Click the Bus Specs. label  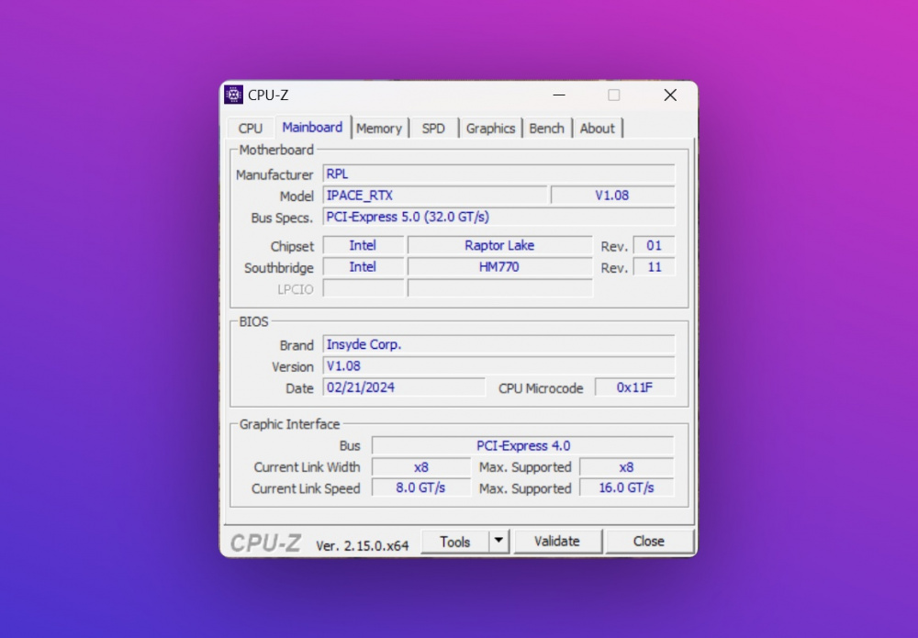pyautogui.click(x=282, y=218)
